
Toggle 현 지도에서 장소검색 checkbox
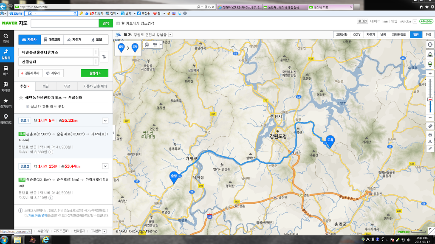(x=118, y=23)
